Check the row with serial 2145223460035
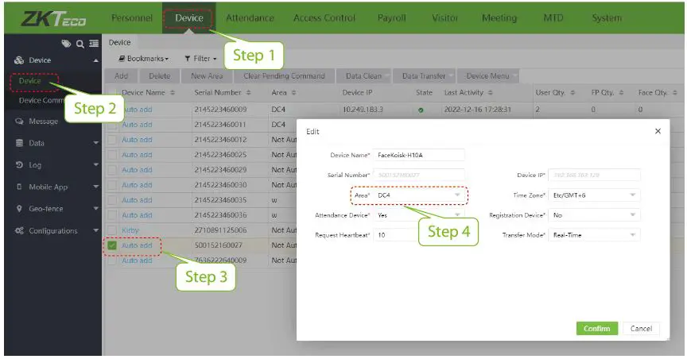 point(112,200)
